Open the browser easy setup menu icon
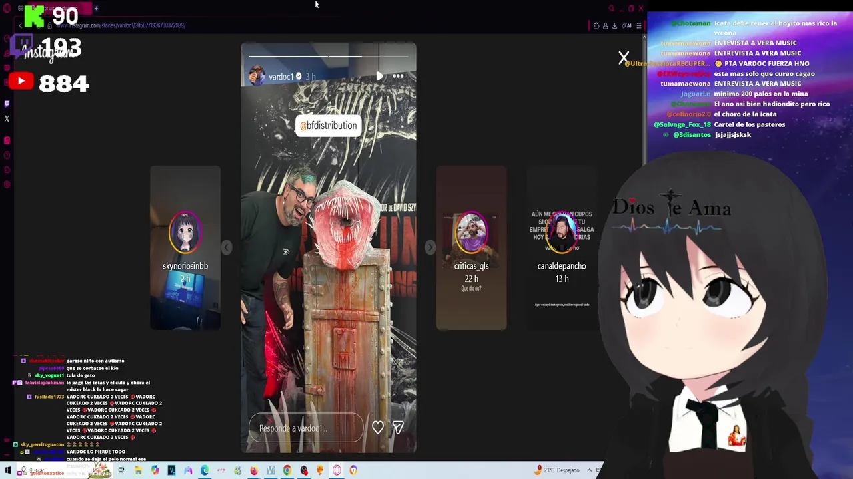The height and width of the screenshot is (479, 853). pos(638,25)
